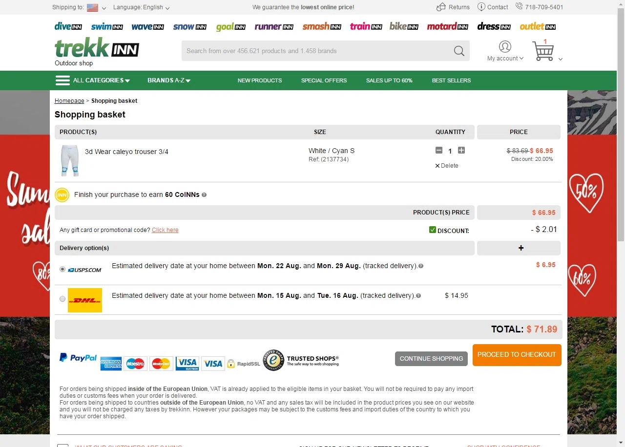The width and height of the screenshot is (625, 447).
Task: Open SPECIAL OFFERS menu item
Action: (324, 80)
